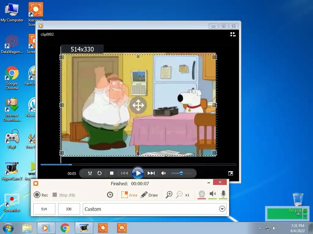
Task: Click the zoom in magnifier icon
Action: [169, 195]
